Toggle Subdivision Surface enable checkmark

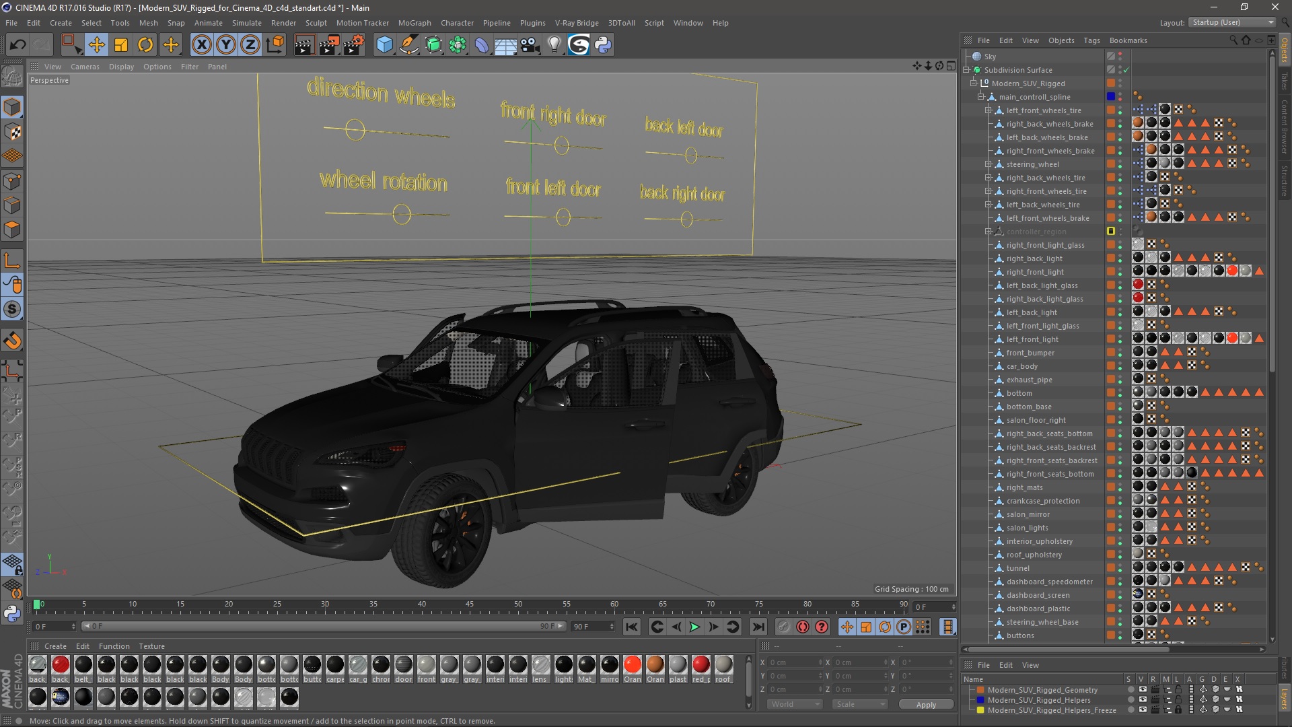click(x=1125, y=70)
